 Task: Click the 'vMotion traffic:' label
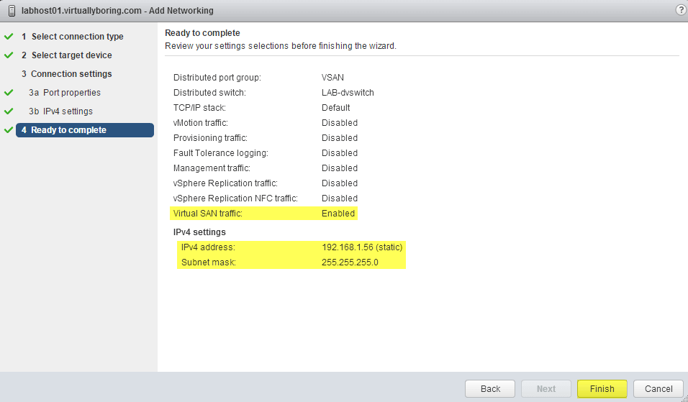pos(201,123)
